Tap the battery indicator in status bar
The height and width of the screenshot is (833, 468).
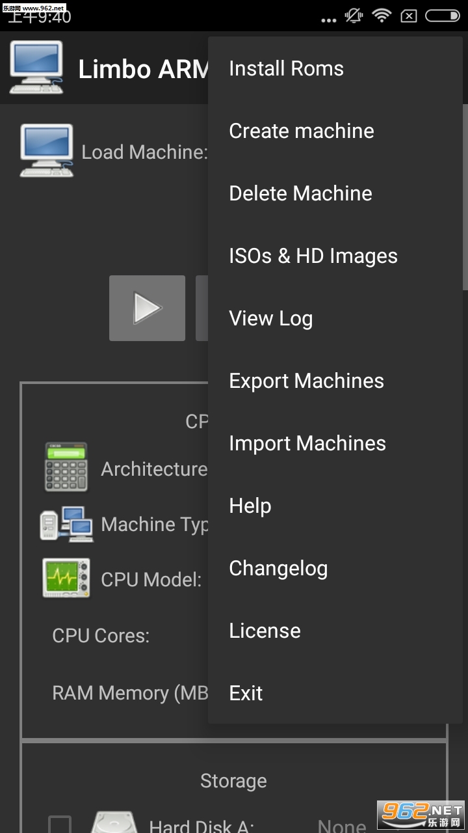pos(442,16)
